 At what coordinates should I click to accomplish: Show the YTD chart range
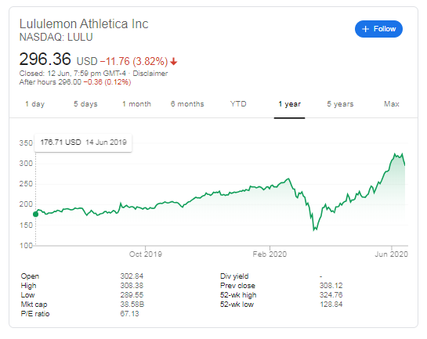[x=238, y=104]
